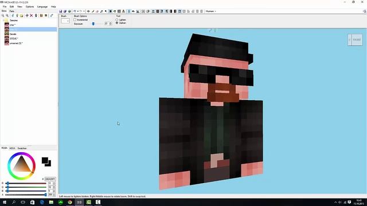Switch to the Parts tab
The image size is (367, 206).
(x=11, y=11)
